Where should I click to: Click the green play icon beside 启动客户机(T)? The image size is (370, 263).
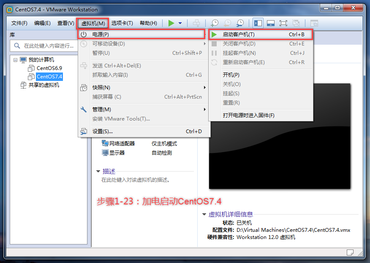[x=214, y=35]
